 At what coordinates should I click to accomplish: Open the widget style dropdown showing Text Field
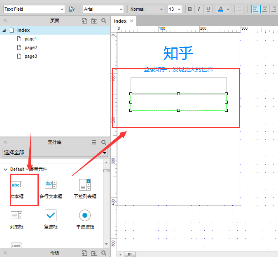34,9
